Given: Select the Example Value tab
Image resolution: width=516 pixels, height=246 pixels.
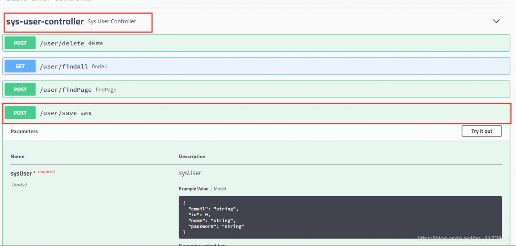Looking at the screenshot, I should (193, 188).
